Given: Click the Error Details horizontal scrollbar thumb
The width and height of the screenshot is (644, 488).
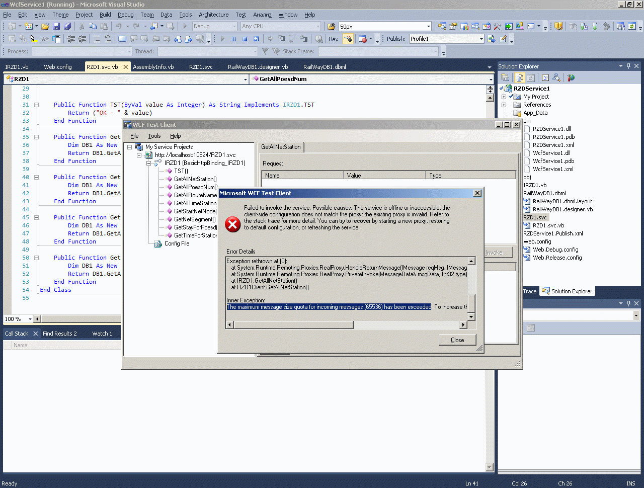Looking at the screenshot, I should point(294,324).
